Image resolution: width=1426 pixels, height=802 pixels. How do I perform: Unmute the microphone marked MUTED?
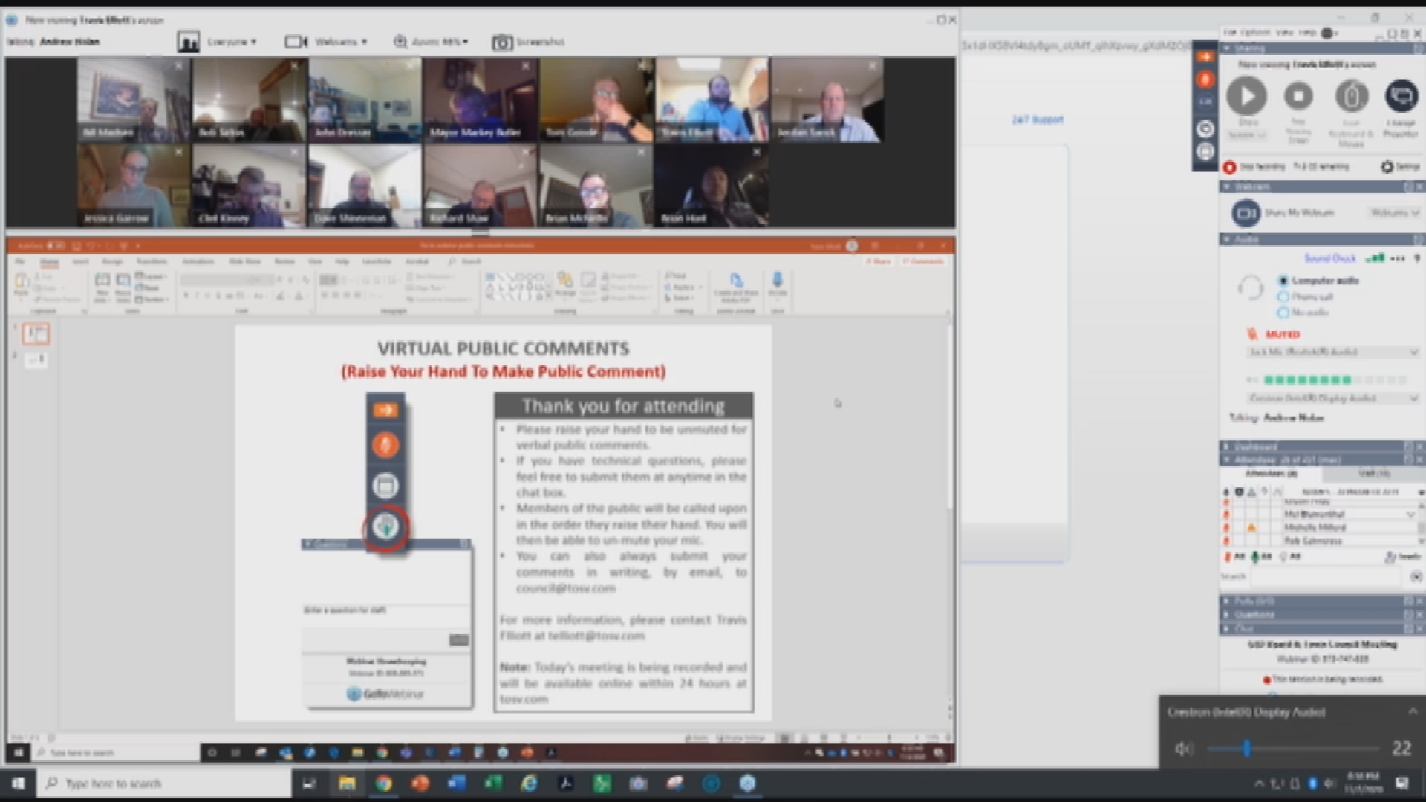tap(1253, 335)
